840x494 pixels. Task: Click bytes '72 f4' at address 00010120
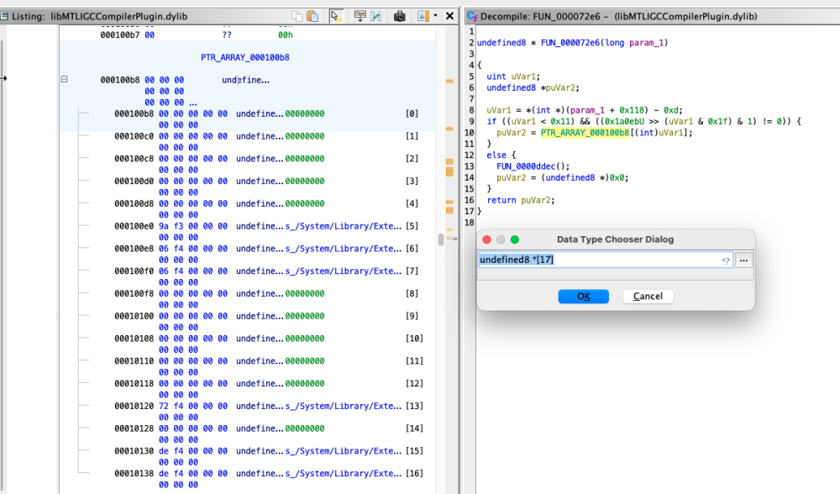[171, 406]
